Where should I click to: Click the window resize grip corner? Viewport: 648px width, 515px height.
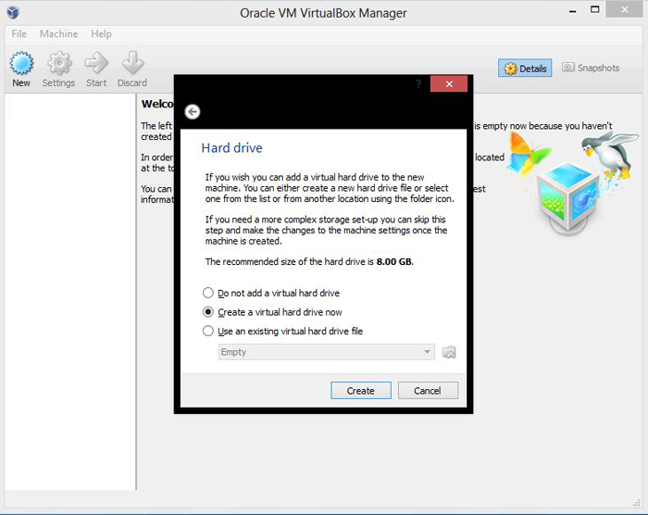(x=637, y=503)
